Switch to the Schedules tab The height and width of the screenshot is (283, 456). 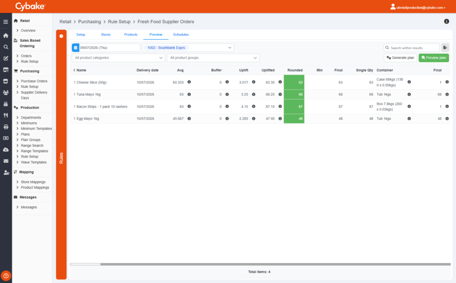tap(181, 35)
